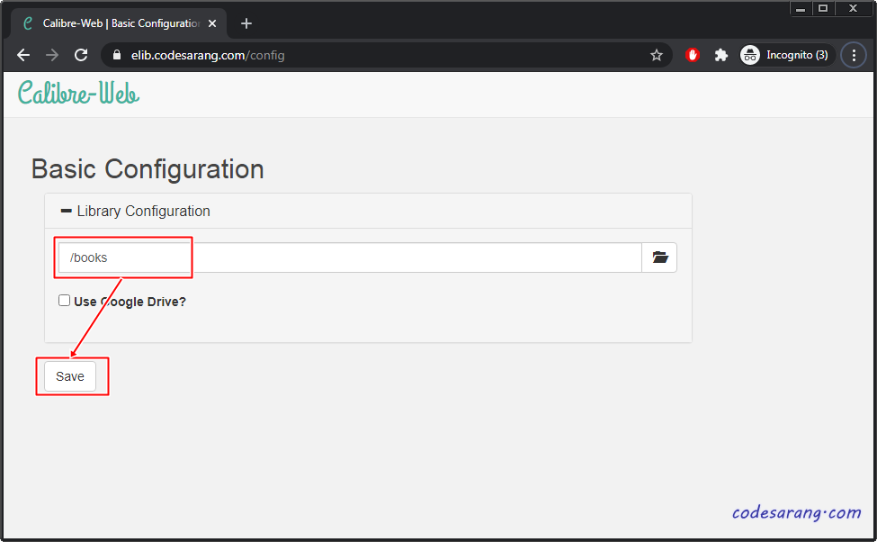The width and height of the screenshot is (877, 542).
Task: Open the Chrome three-dot menu
Action: [x=854, y=55]
